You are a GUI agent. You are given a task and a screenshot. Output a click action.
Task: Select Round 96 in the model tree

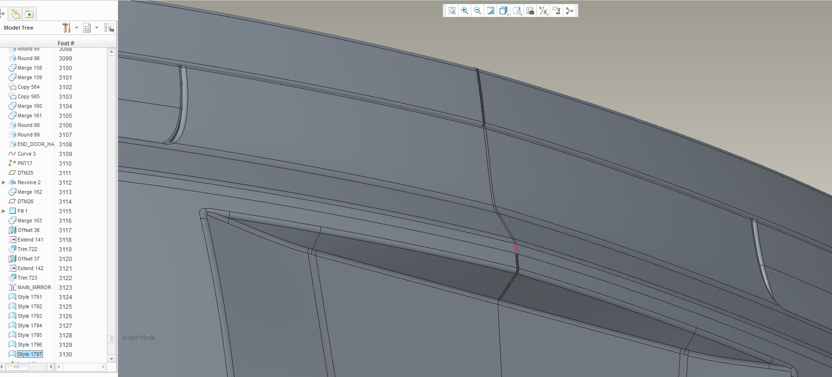(x=29, y=58)
